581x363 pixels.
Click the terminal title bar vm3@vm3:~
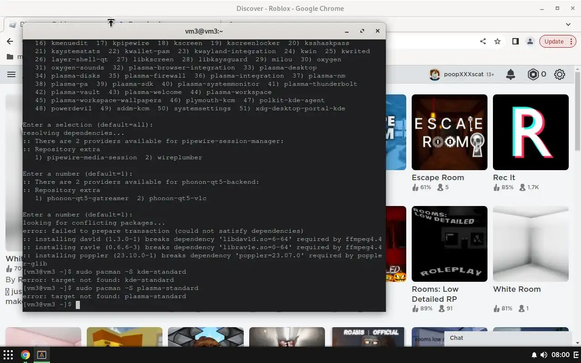click(x=204, y=31)
